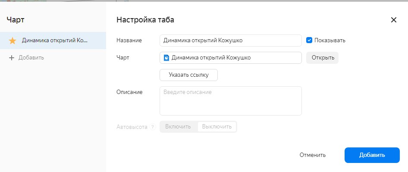Click the plus icon next to Добавить

point(12,58)
